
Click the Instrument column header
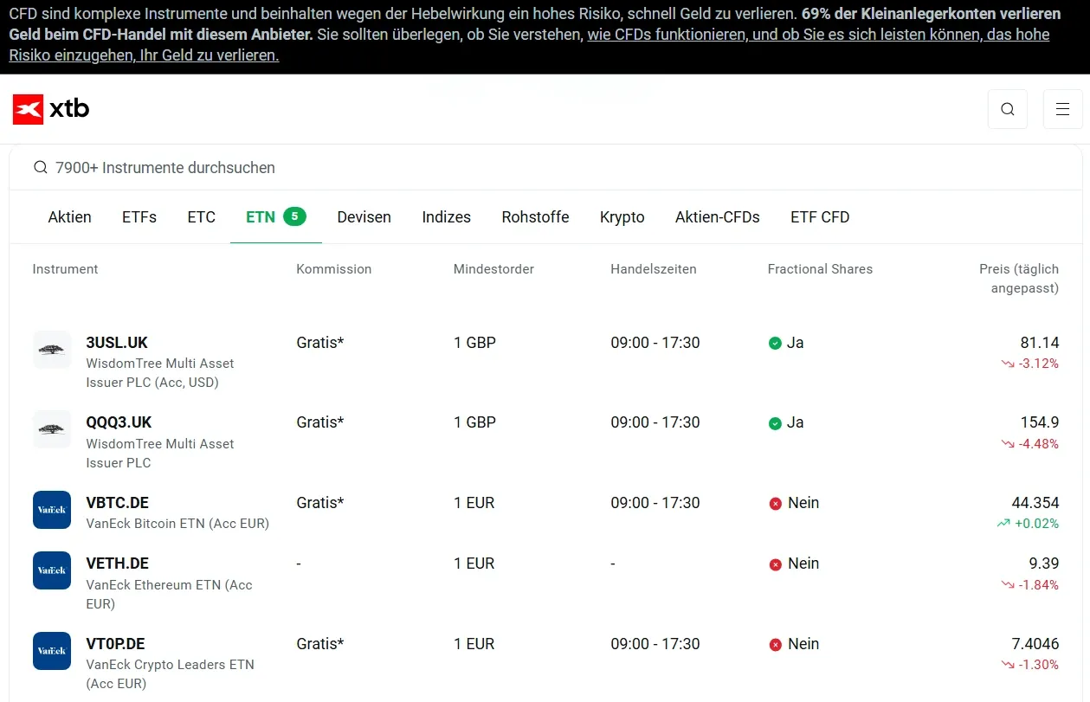point(65,269)
